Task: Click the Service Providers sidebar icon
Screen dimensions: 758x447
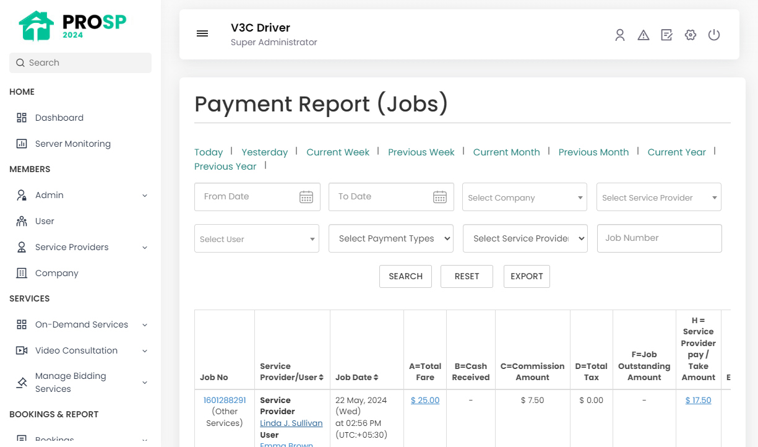Action: (22, 247)
